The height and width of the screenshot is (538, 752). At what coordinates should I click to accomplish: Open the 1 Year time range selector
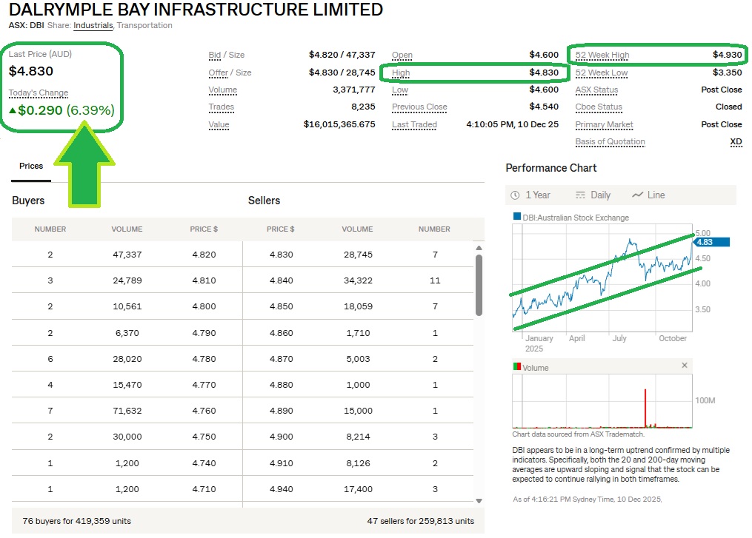point(537,195)
